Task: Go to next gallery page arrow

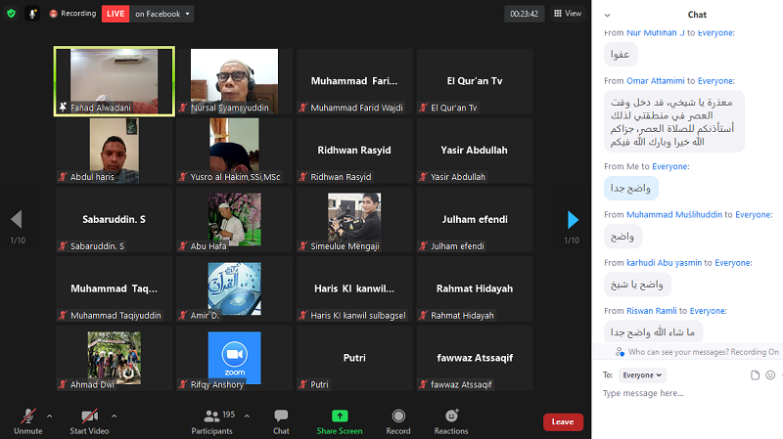Action: point(573,219)
